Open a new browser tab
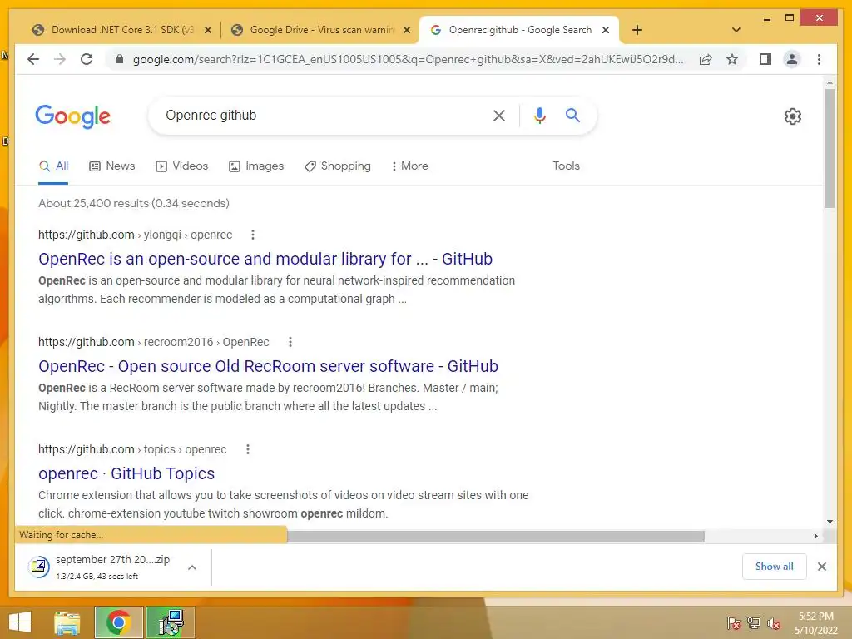Image resolution: width=852 pixels, height=639 pixels. coord(637,30)
